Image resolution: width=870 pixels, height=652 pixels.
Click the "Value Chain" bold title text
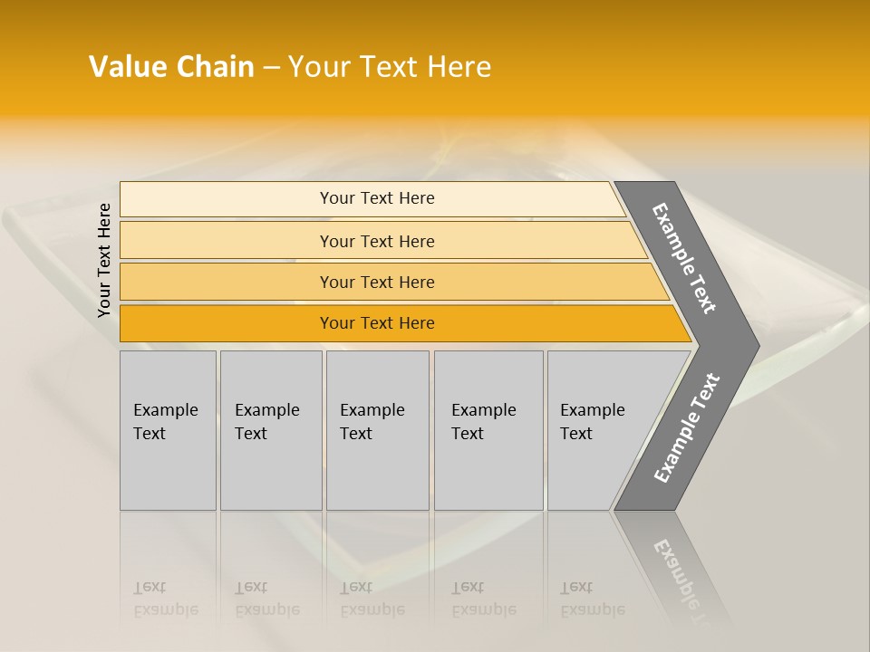tap(171, 67)
